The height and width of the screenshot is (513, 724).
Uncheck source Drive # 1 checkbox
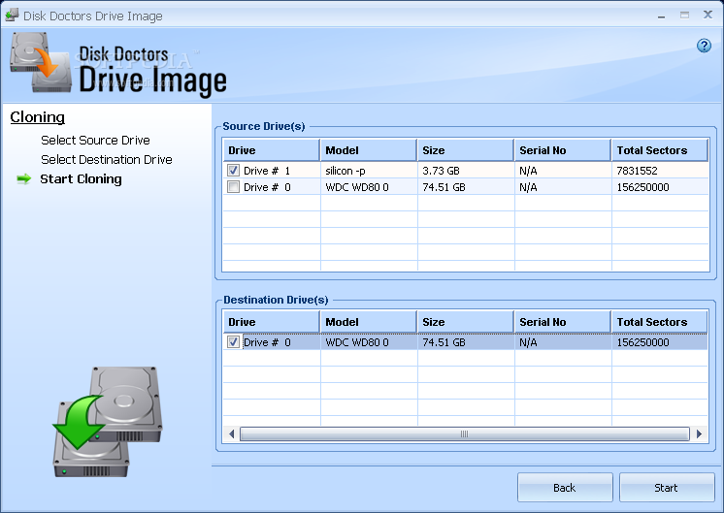[233, 171]
